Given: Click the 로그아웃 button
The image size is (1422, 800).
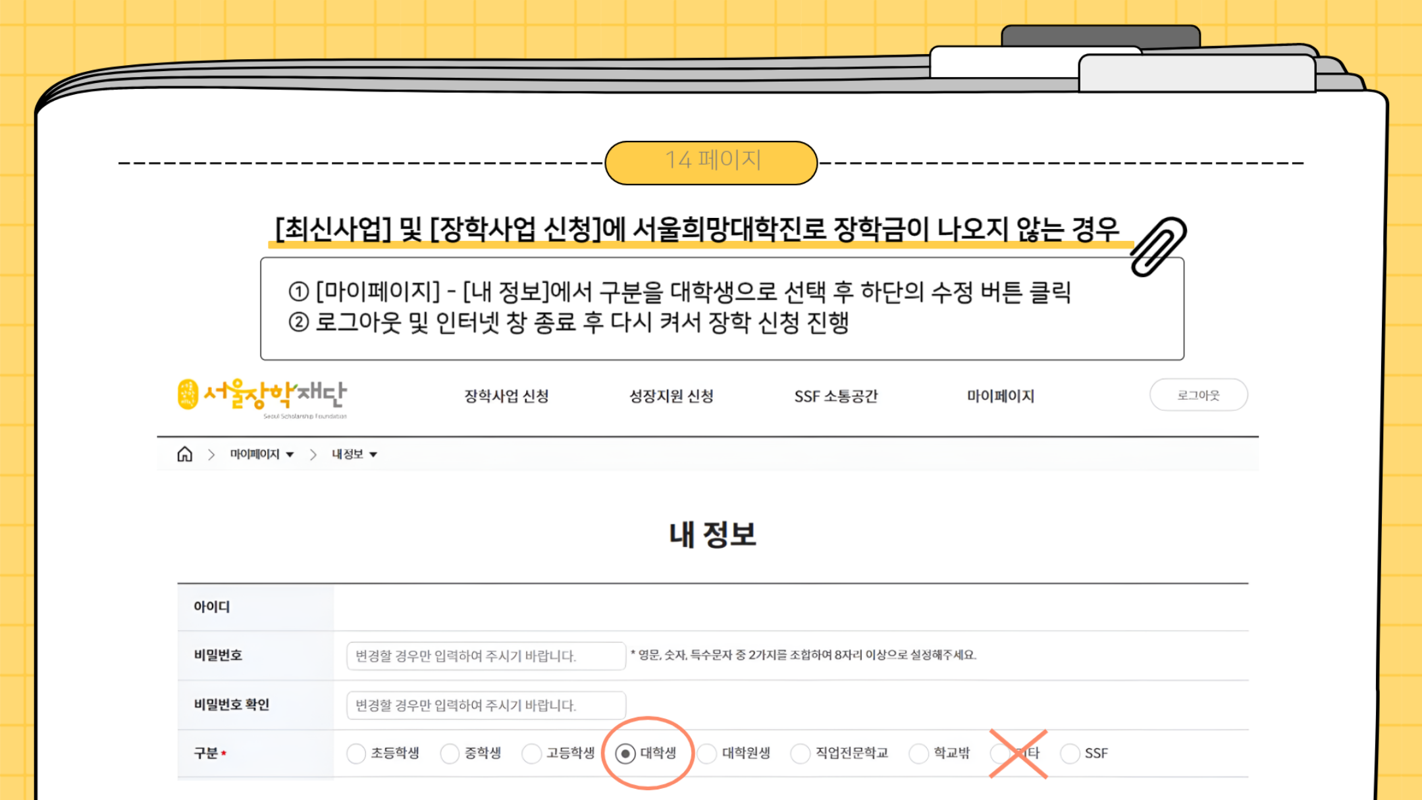Looking at the screenshot, I should [1198, 395].
